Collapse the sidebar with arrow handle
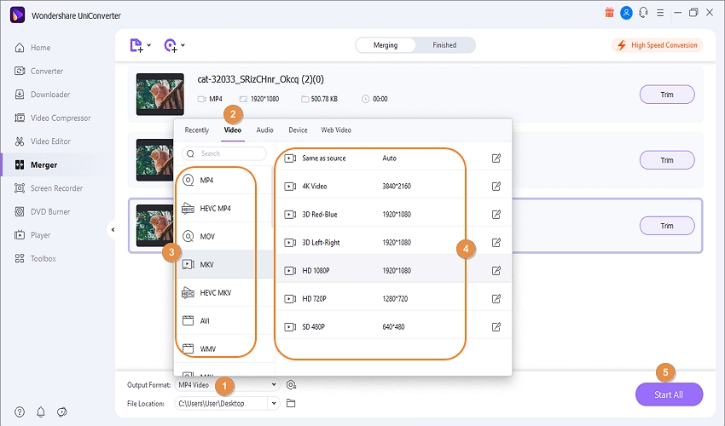Viewport: 725px width, 426px height. pyautogui.click(x=113, y=230)
